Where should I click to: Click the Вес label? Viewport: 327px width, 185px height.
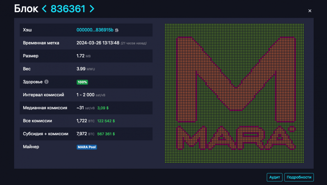(27, 69)
